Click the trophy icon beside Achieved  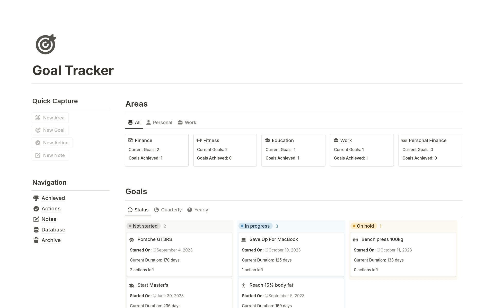pyautogui.click(x=36, y=198)
